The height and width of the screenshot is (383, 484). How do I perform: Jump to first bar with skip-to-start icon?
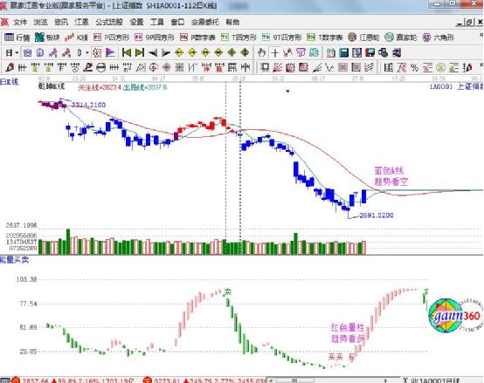tap(127, 52)
